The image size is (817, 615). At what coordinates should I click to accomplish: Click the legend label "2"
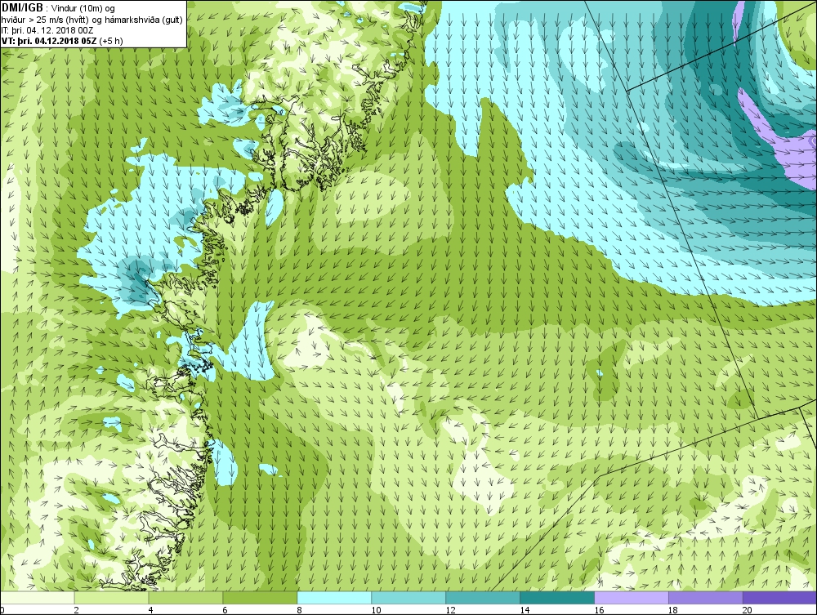[77, 610]
